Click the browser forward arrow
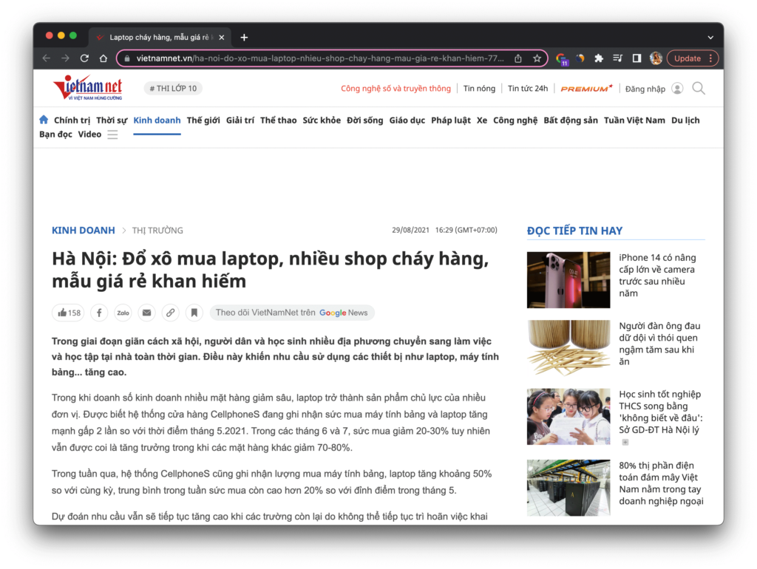This screenshot has width=757, height=569. point(65,58)
